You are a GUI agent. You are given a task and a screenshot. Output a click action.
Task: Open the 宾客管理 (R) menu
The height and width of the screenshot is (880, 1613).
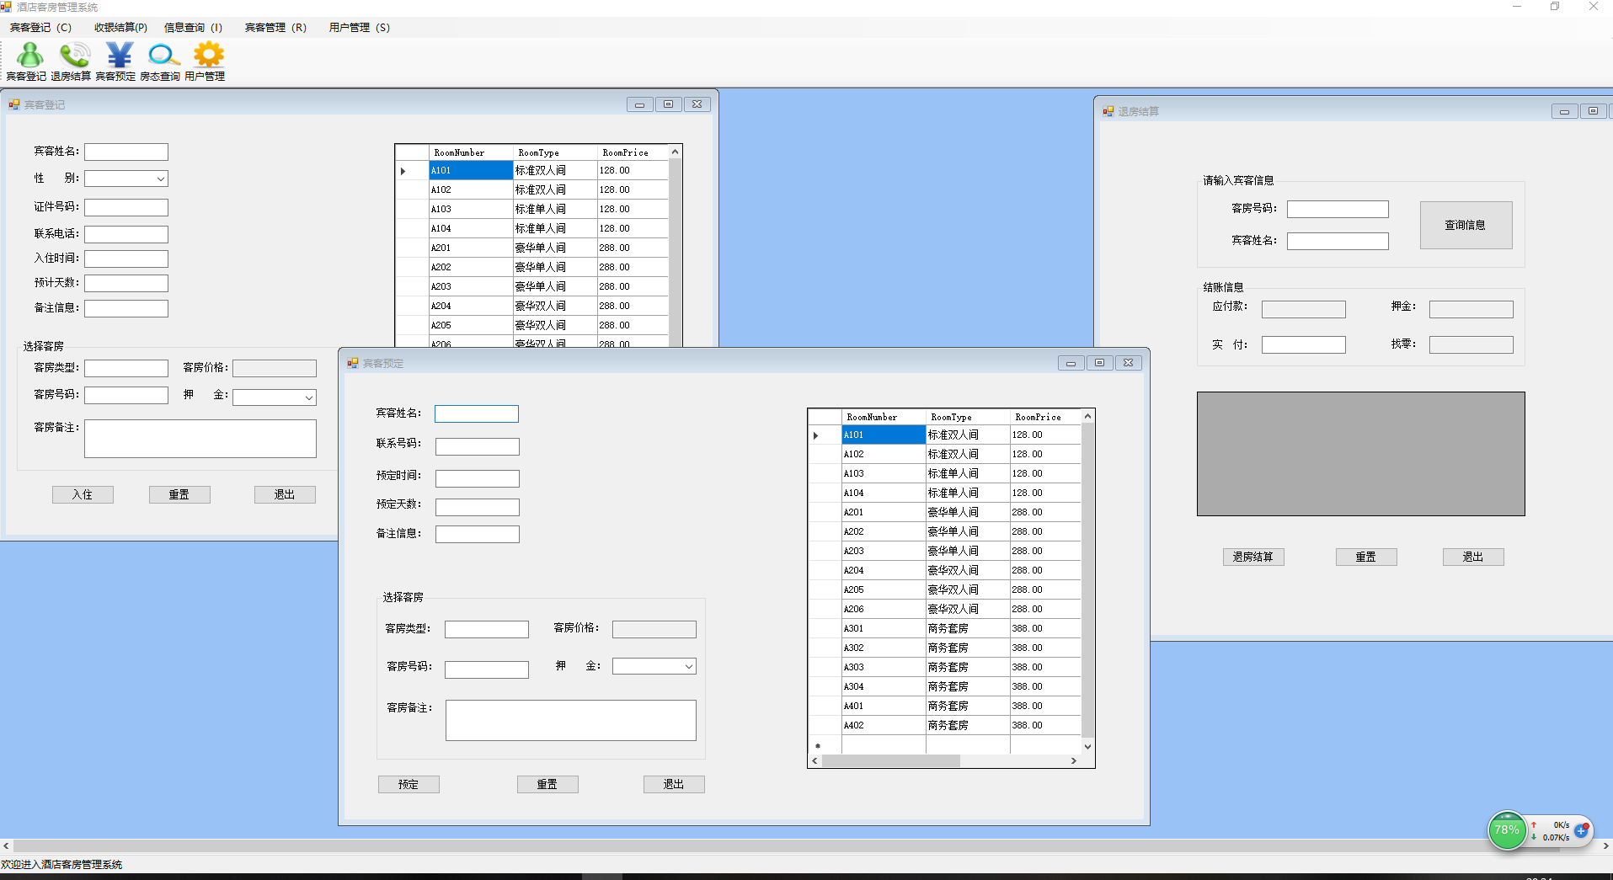275,28
